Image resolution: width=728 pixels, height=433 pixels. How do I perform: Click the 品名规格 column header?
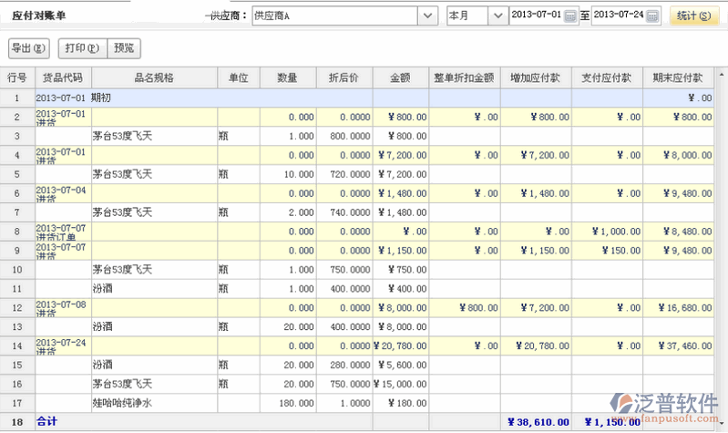click(x=154, y=78)
